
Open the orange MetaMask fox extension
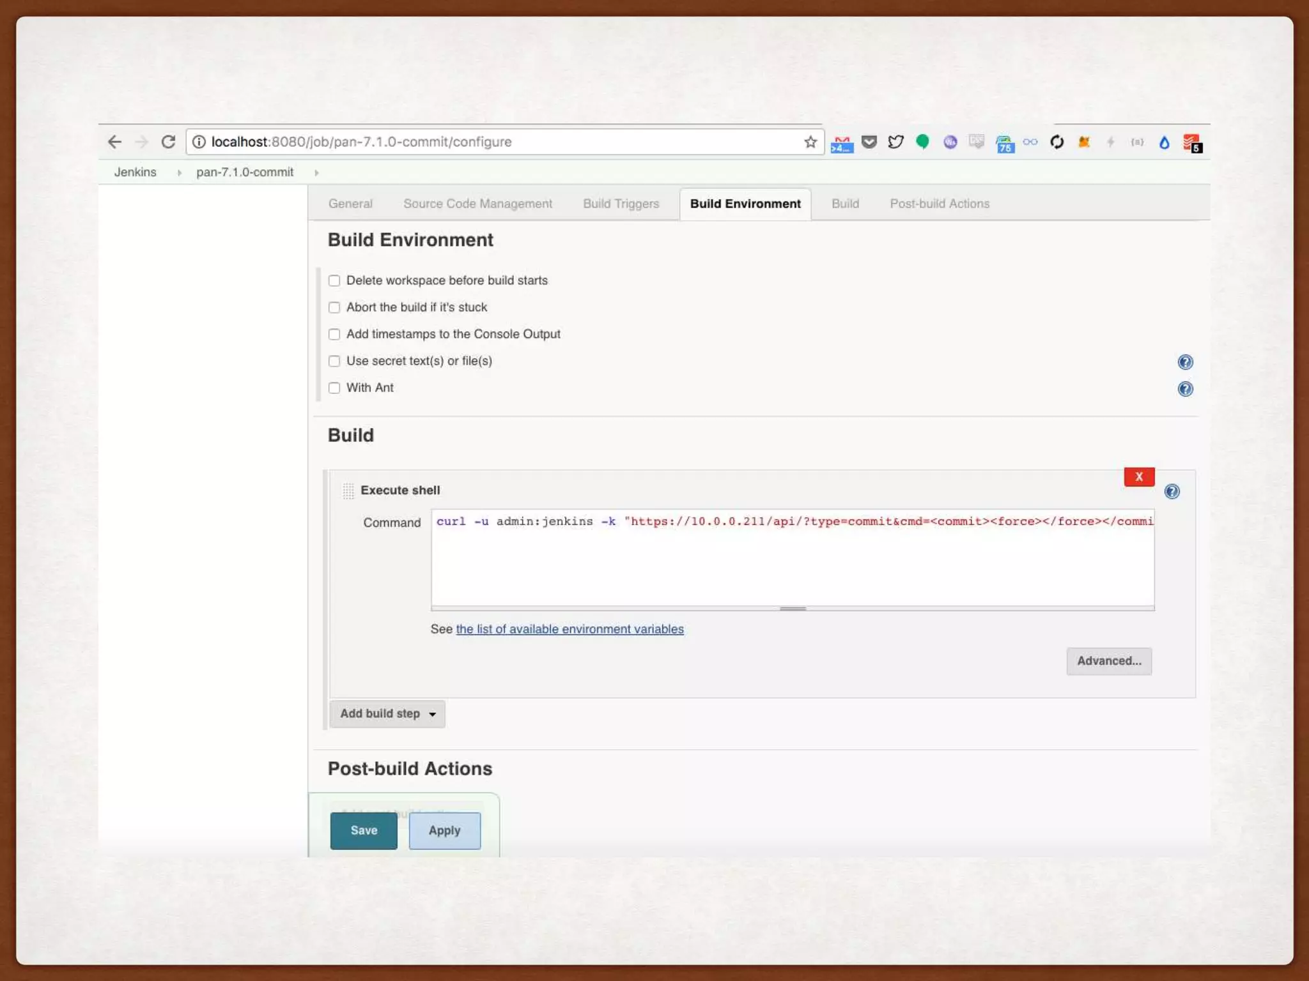[x=1084, y=142]
